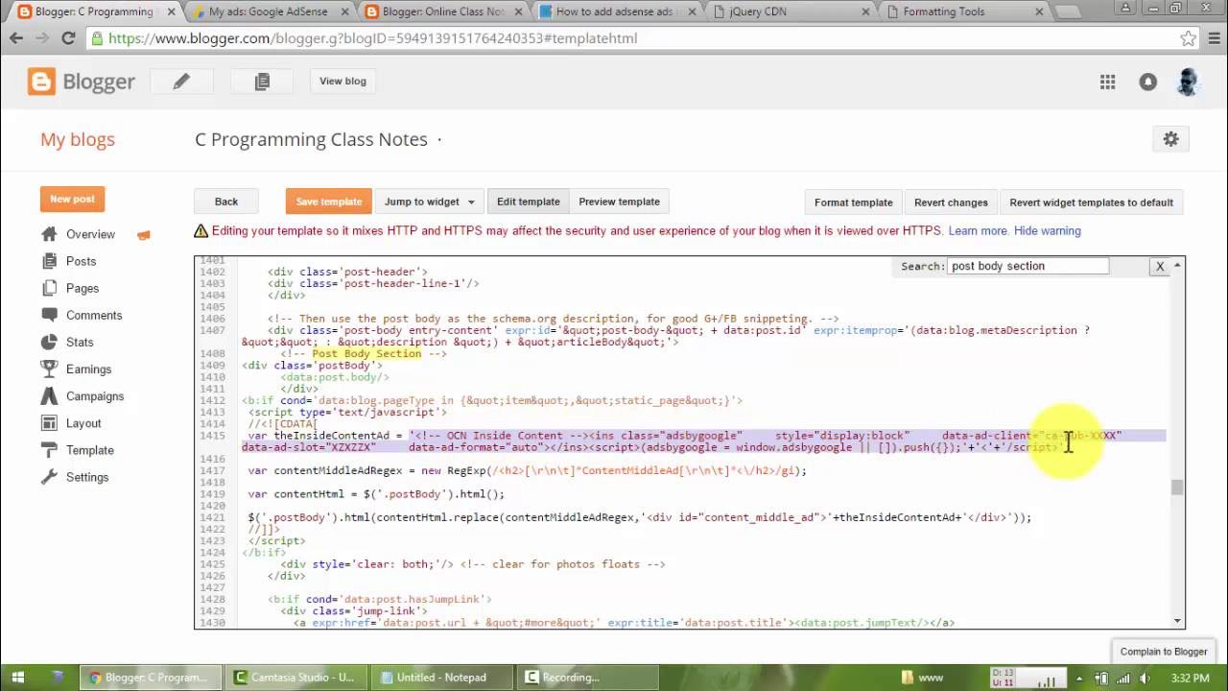Expand the blog title selector dot
The image size is (1228, 691).
[439, 140]
